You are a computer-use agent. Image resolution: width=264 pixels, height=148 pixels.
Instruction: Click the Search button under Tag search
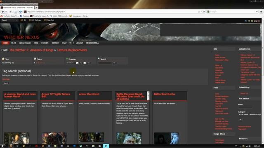tap(6, 83)
